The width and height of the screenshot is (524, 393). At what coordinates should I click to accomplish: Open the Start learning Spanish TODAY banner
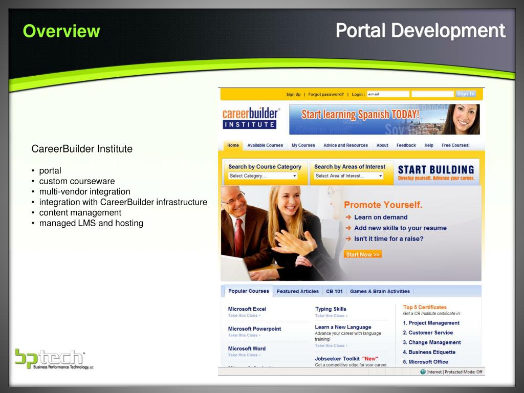384,119
